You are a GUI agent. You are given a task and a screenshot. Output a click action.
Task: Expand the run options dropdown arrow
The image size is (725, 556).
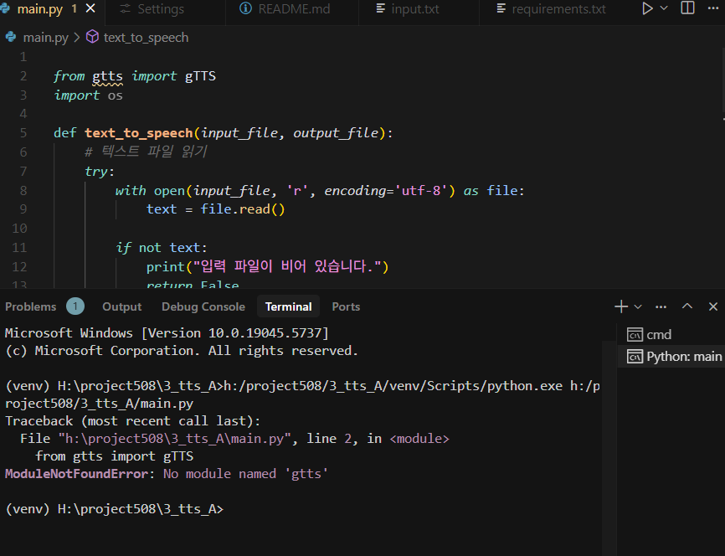pos(664,8)
